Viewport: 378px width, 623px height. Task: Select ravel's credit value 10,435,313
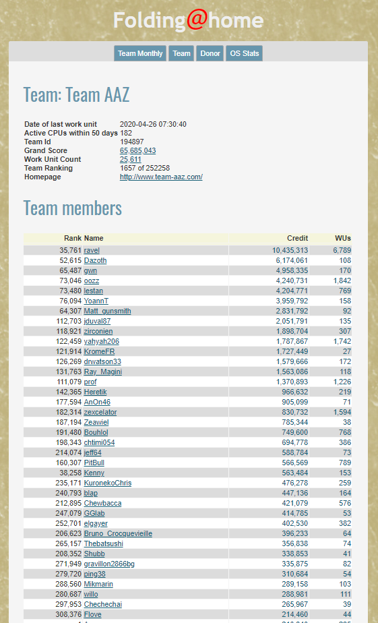tap(290, 250)
